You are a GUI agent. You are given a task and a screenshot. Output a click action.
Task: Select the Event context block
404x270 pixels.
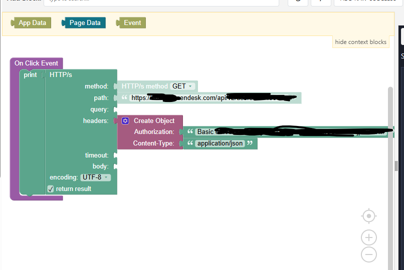[x=132, y=22]
